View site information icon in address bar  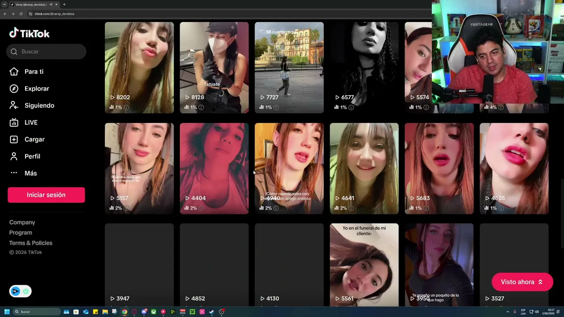pos(30,14)
